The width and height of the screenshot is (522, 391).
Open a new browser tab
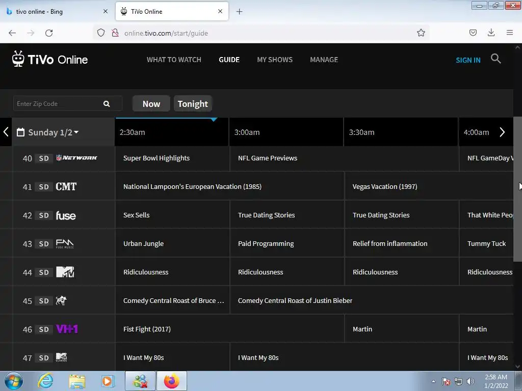(240, 12)
